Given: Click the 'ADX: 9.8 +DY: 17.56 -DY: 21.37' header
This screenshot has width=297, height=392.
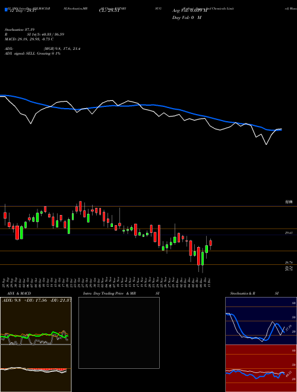Looking at the screenshot, I should [36, 301].
